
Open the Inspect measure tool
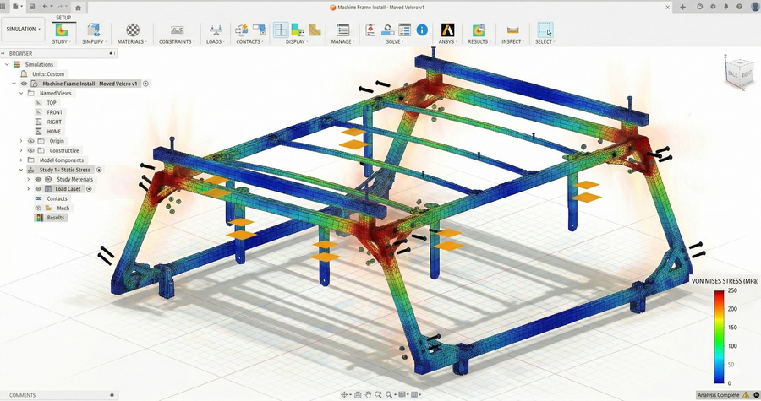[512, 30]
